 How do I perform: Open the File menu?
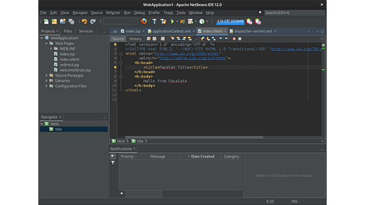coord(43,13)
